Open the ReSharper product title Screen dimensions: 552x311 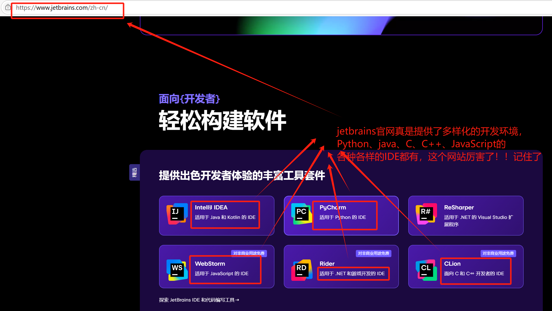(459, 207)
